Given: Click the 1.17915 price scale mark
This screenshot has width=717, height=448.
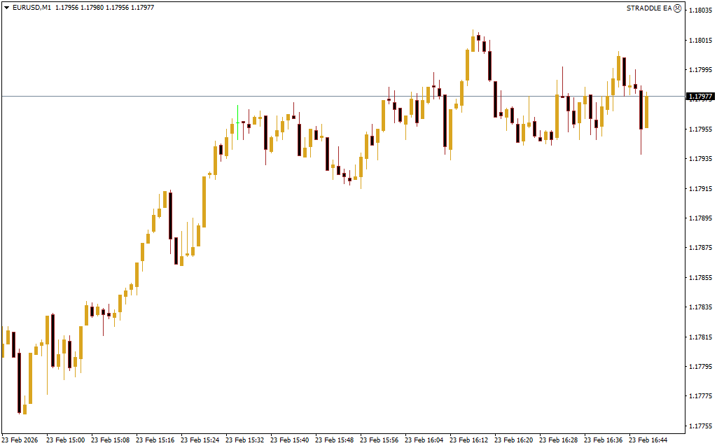Looking at the screenshot, I should (x=701, y=188).
